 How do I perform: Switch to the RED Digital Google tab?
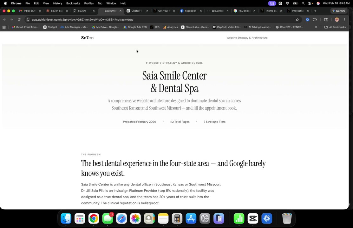(x=245, y=11)
